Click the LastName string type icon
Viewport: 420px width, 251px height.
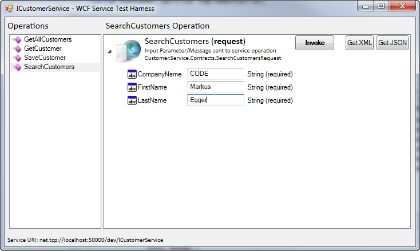coord(132,100)
